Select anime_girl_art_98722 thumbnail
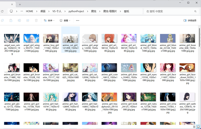The image size is (201, 129). coord(109,38)
